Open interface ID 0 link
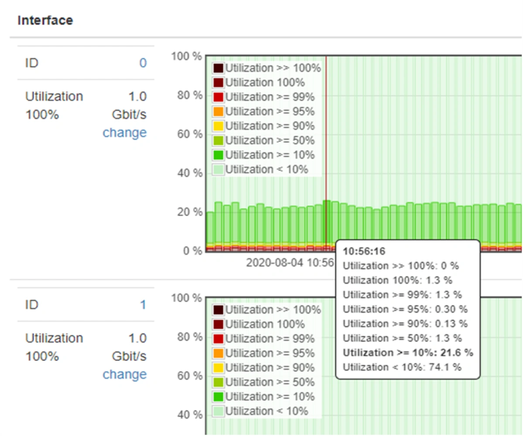523x436 pixels. point(143,63)
